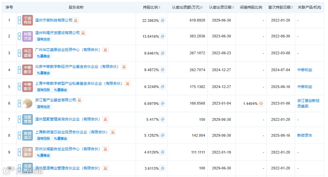Expand row 4 北京中移数字 shareholder details
This screenshot has width=328, height=177.
pyautogui.click(x=19, y=70)
